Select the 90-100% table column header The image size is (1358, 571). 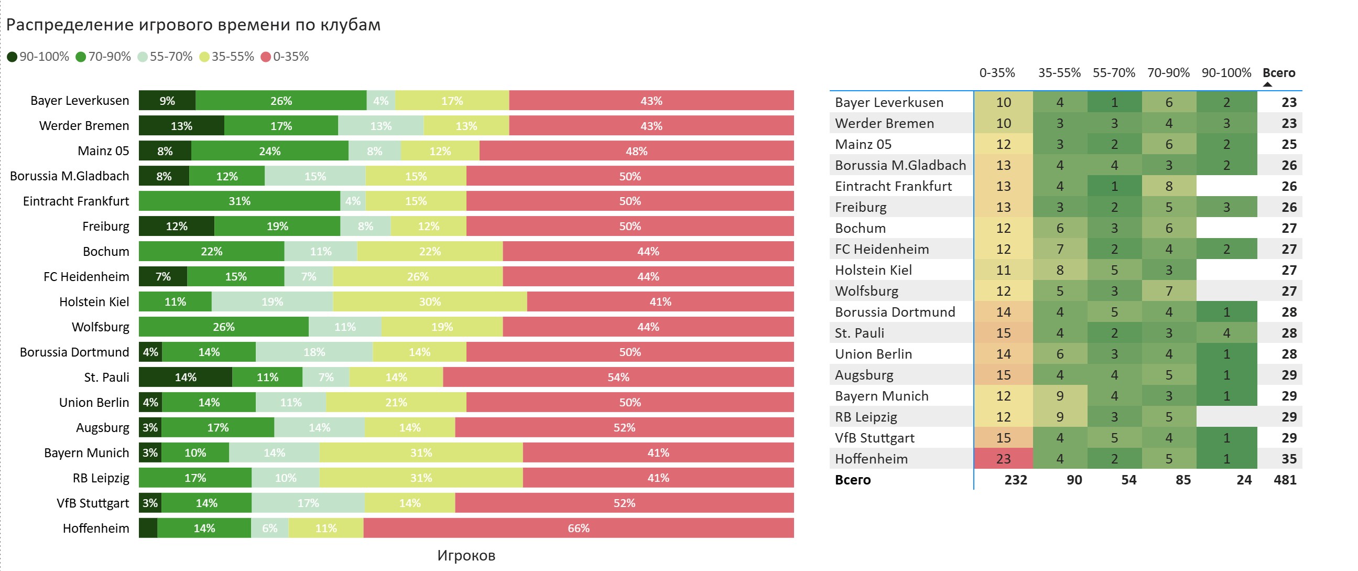(x=1226, y=73)
